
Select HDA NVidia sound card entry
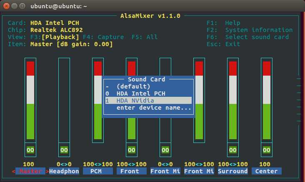(148, 101)
